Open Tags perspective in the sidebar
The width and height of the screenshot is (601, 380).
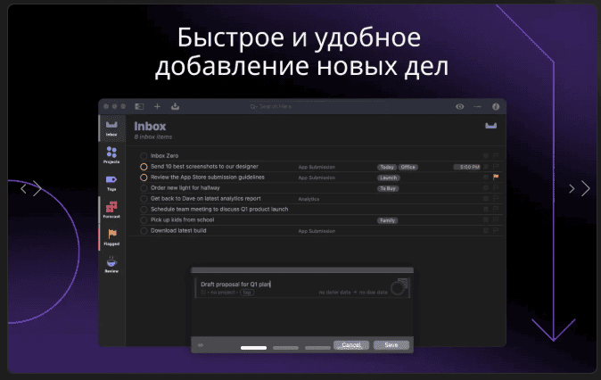click(x=111, y=183)
